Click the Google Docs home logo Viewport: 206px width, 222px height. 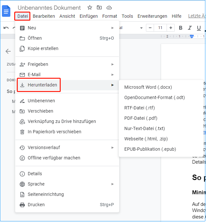(x=6, y=11)
